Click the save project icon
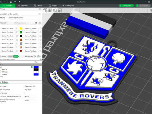Viewport: 152px width, 114px height. coord(11,2)
